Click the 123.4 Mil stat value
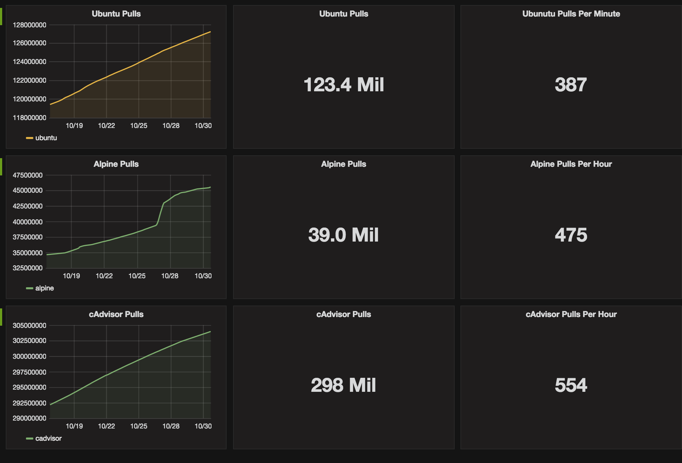This screenshot has height=463, width=682. point(344,84)
